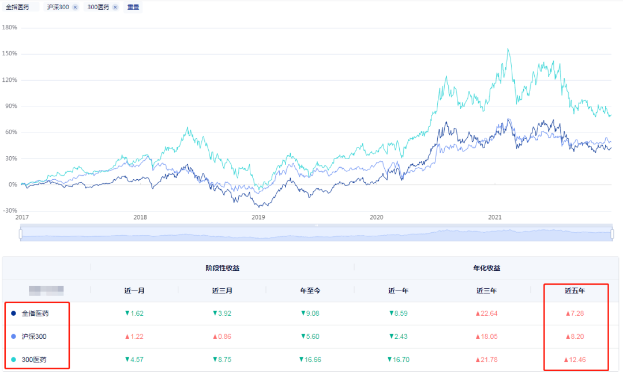
Task: Click the 沪深300 tag label at top
Action: 58,7
